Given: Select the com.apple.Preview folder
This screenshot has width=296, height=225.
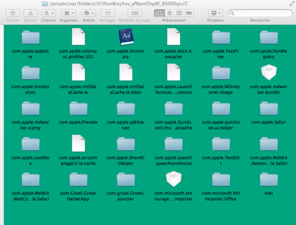Looking at the screenshot, I should pyautogui.click(x=78, y=108).
